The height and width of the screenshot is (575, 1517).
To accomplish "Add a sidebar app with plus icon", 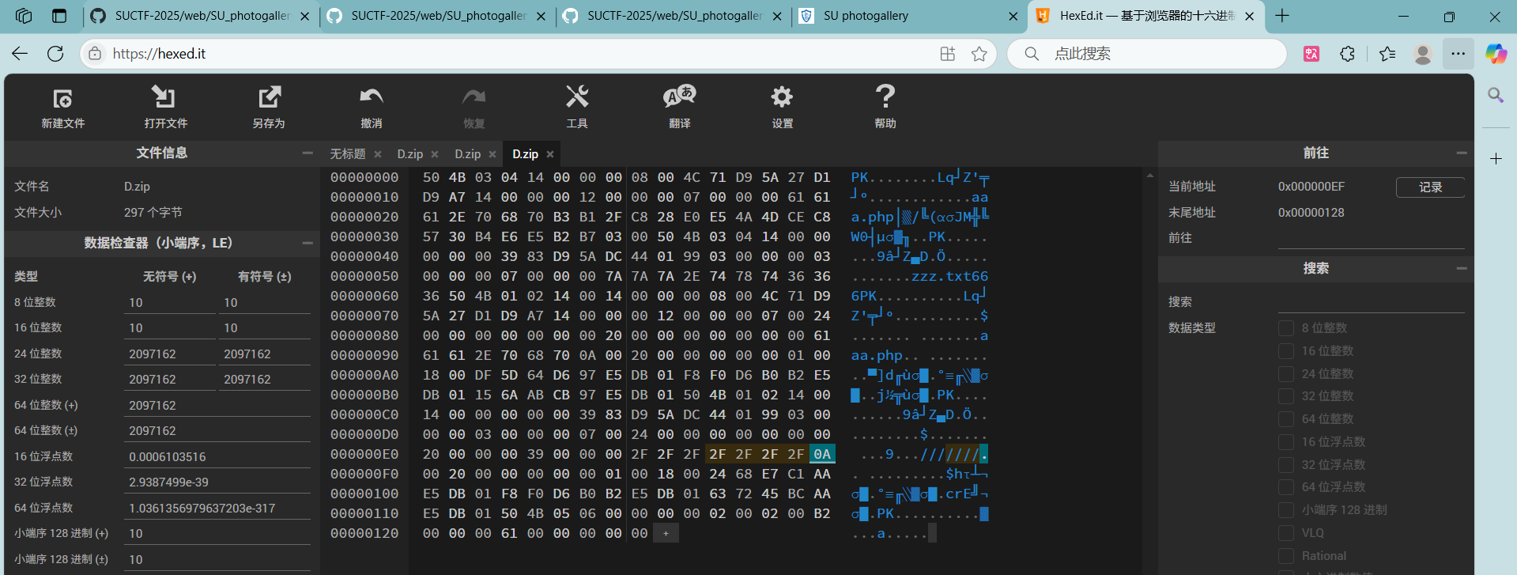I will pyautogui.click(x=1496, y=159).
